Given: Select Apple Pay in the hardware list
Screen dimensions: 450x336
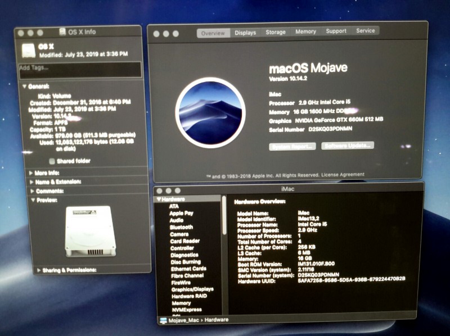Looking at the screenshot, I should pos(181,213).
